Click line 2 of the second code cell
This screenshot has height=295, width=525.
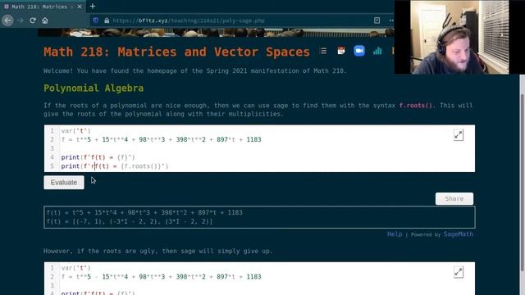(x=161, y=277)
